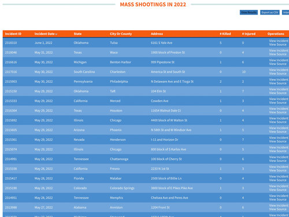Open View Incident for Philadelphia row
Screen dimensions: 289x217
pyautogui.click(x=279, y=80)
